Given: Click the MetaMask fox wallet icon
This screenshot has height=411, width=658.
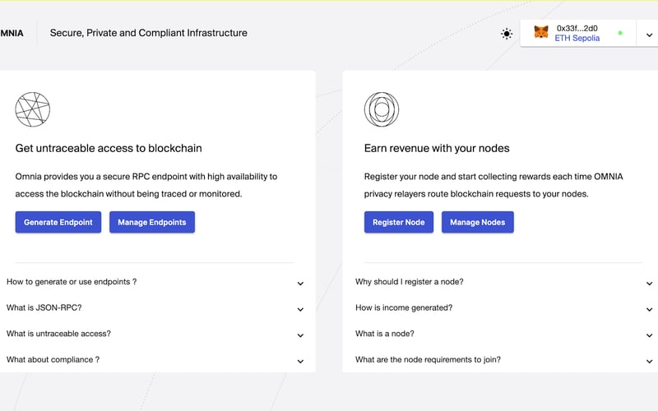Looking at the screenshot, I should [x=541, y=33].
